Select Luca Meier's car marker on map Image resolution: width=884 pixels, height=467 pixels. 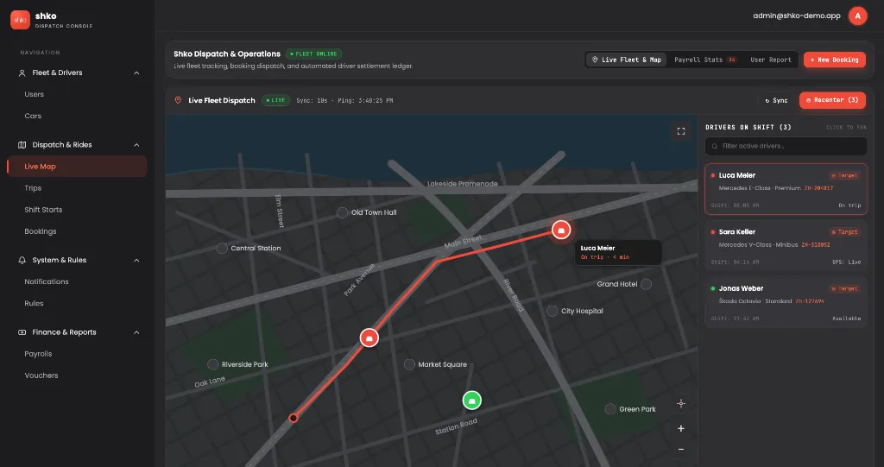pyautogui.click(x=561, y=230)
